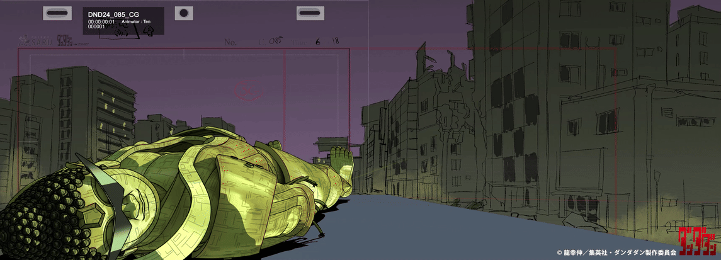Click the frame counter "000001"
This screenshot has height=260, width=721.
click(96, 26)
